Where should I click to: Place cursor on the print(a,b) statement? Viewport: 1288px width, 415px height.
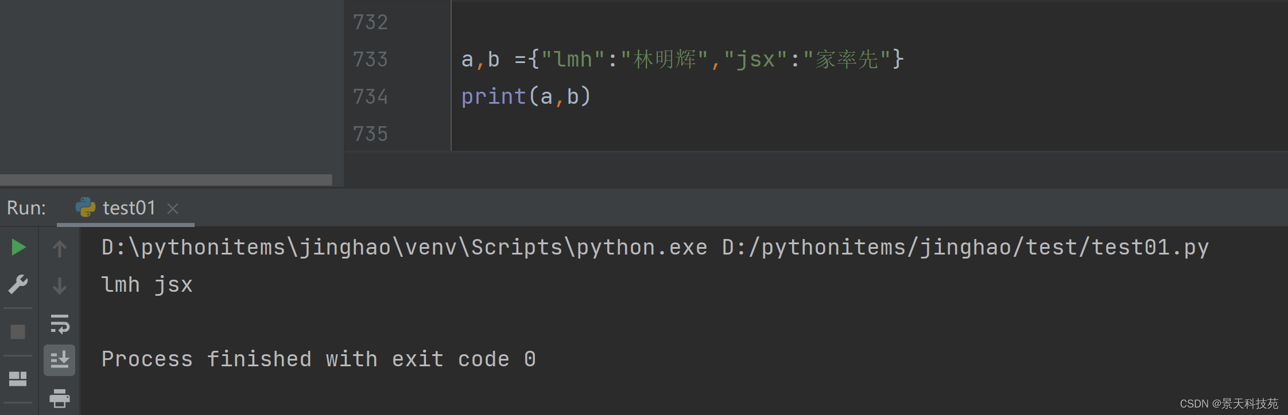526,96
